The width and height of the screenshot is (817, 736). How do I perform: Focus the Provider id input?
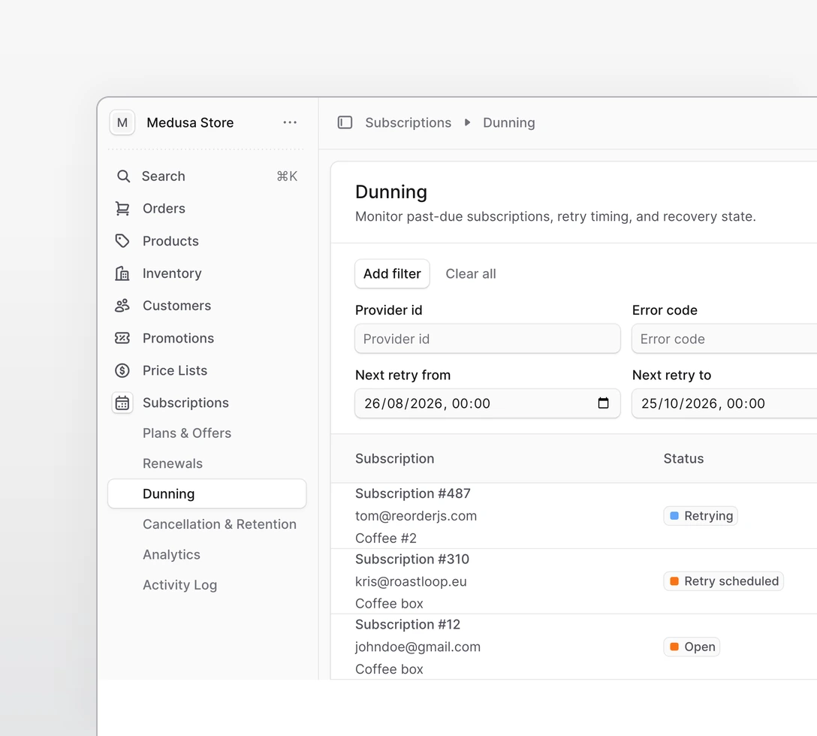(x=487, y=339)
